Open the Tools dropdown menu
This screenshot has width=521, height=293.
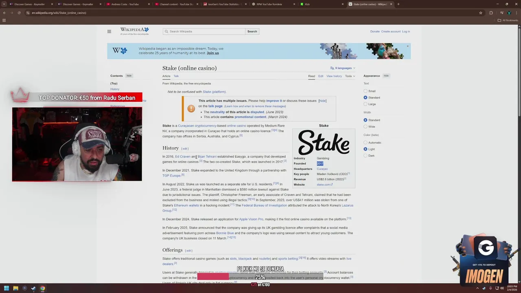[x=350, y=76]
